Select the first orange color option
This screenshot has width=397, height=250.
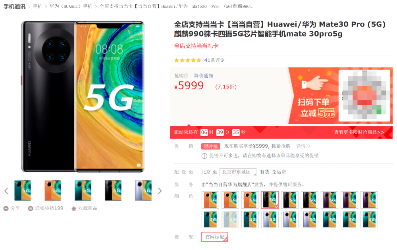point(210,200)
